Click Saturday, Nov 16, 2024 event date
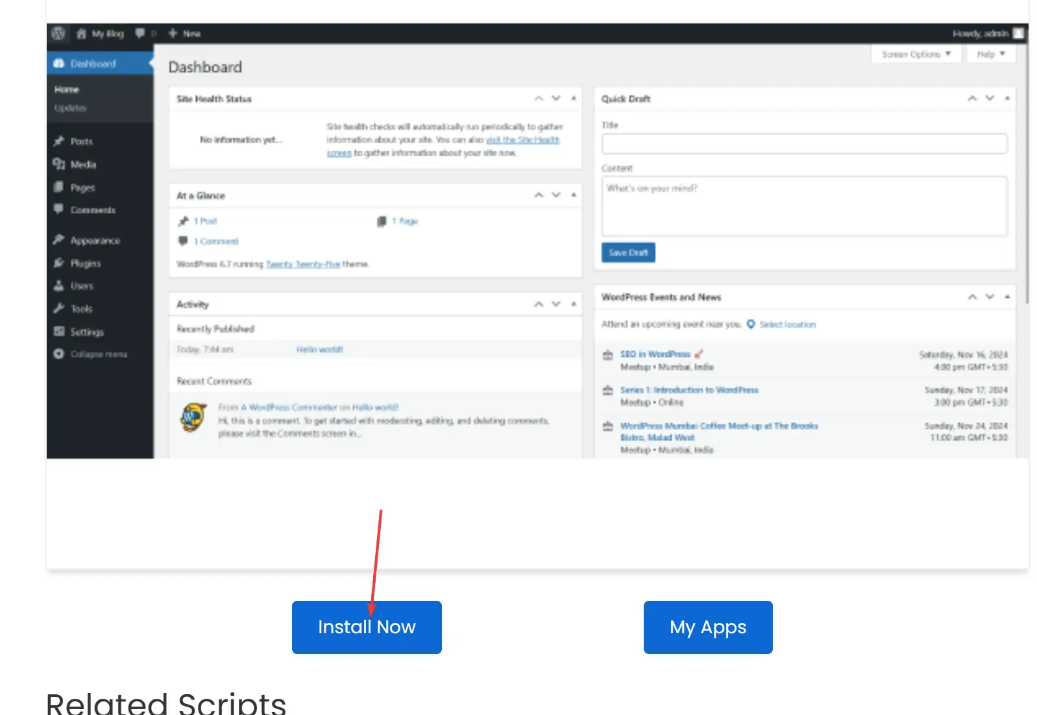Screen dimensions: 1037x715 click(963, 355)
